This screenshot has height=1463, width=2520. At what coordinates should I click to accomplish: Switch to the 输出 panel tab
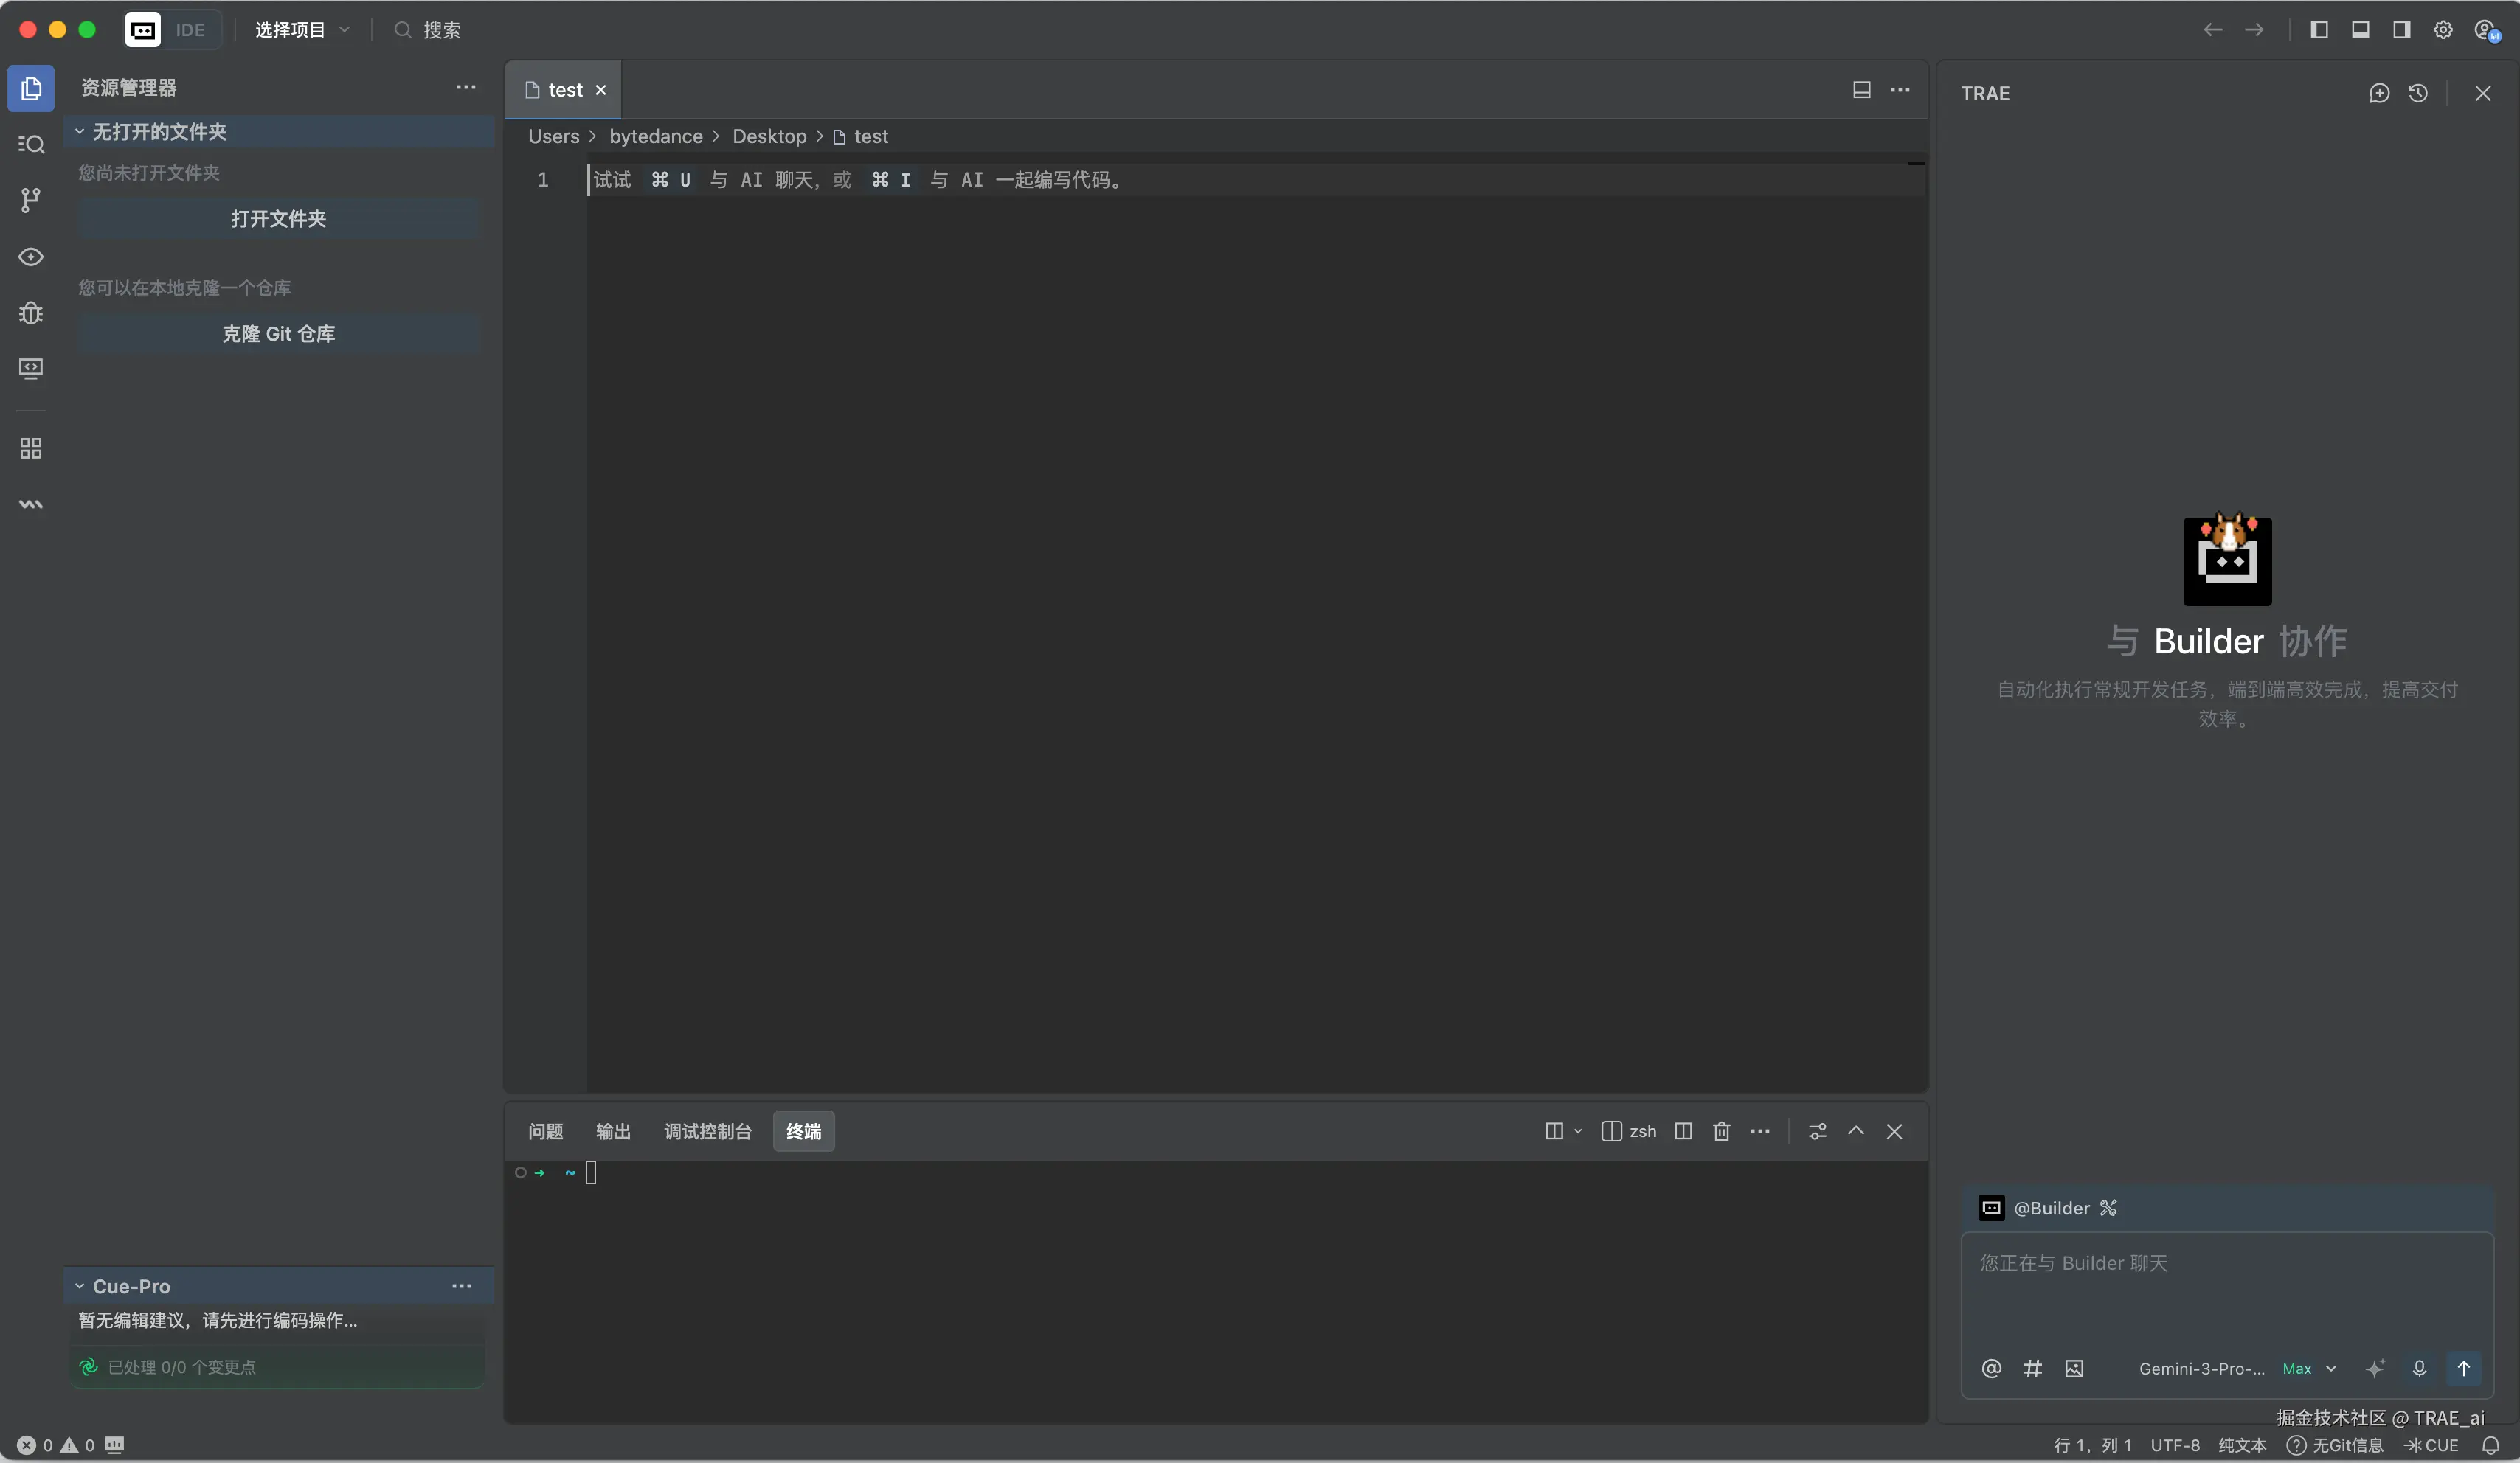tap(613, 1131)
